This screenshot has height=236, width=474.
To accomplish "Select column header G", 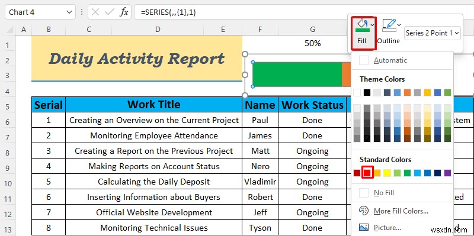I will pos(312,29).
